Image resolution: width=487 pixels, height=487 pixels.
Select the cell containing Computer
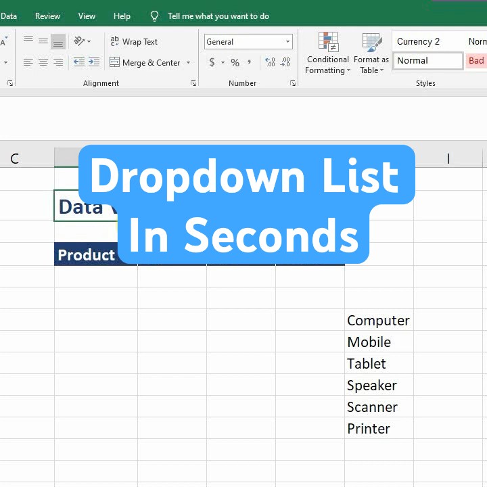pos(379,320)
